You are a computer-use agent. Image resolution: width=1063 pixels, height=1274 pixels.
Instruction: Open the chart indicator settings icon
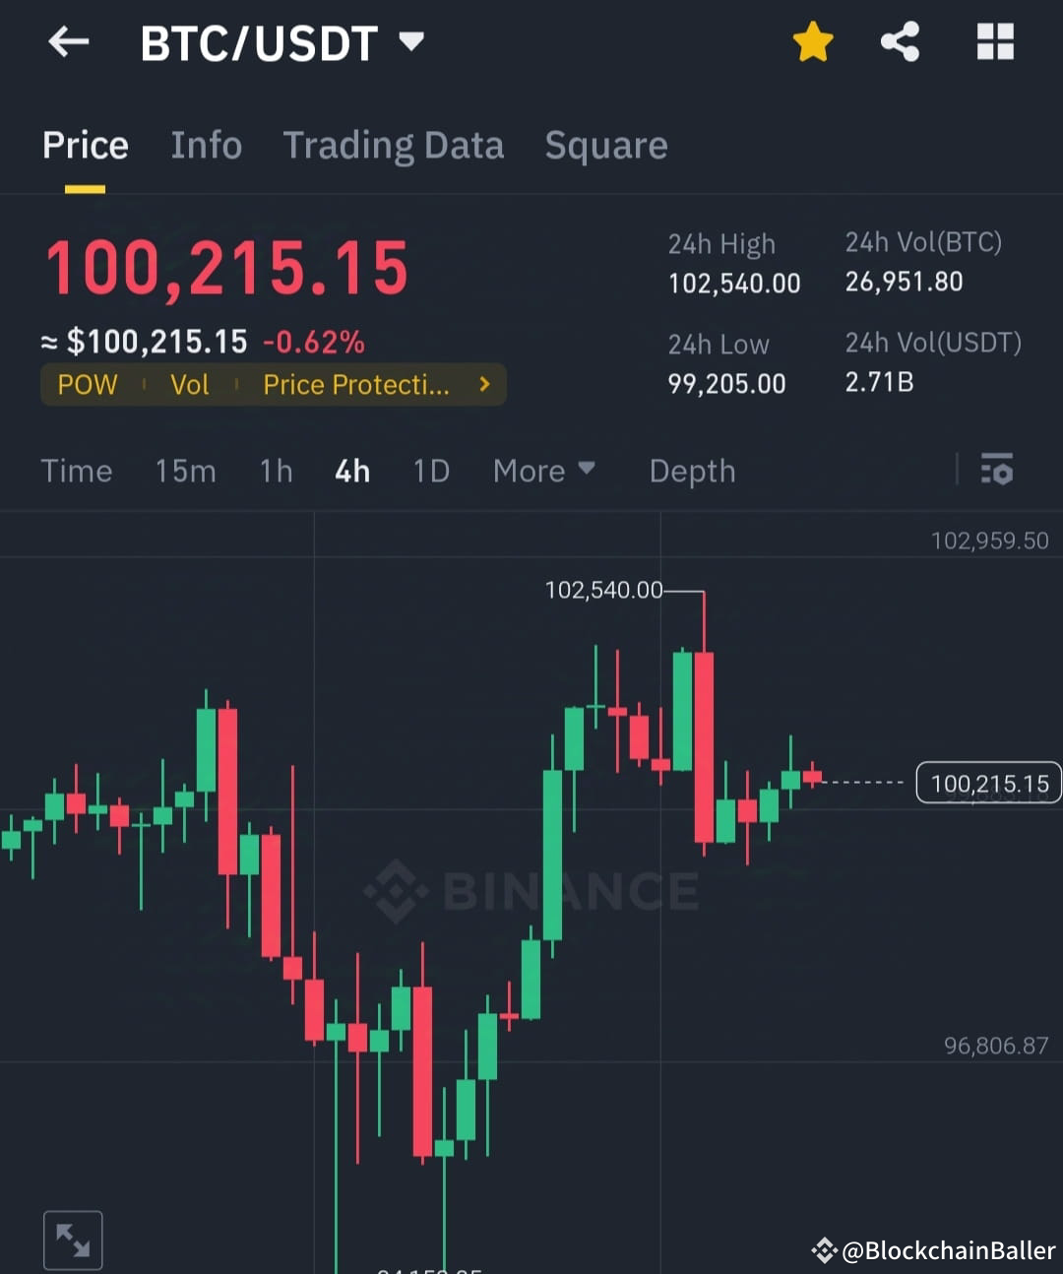point(997,471)
